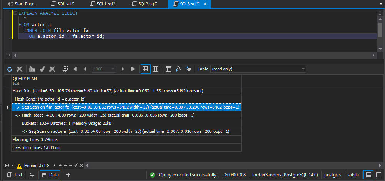Select the Planning Time: 3.746 ms row
The height and width of the screenshot is (181, 385).
[126, 139]
